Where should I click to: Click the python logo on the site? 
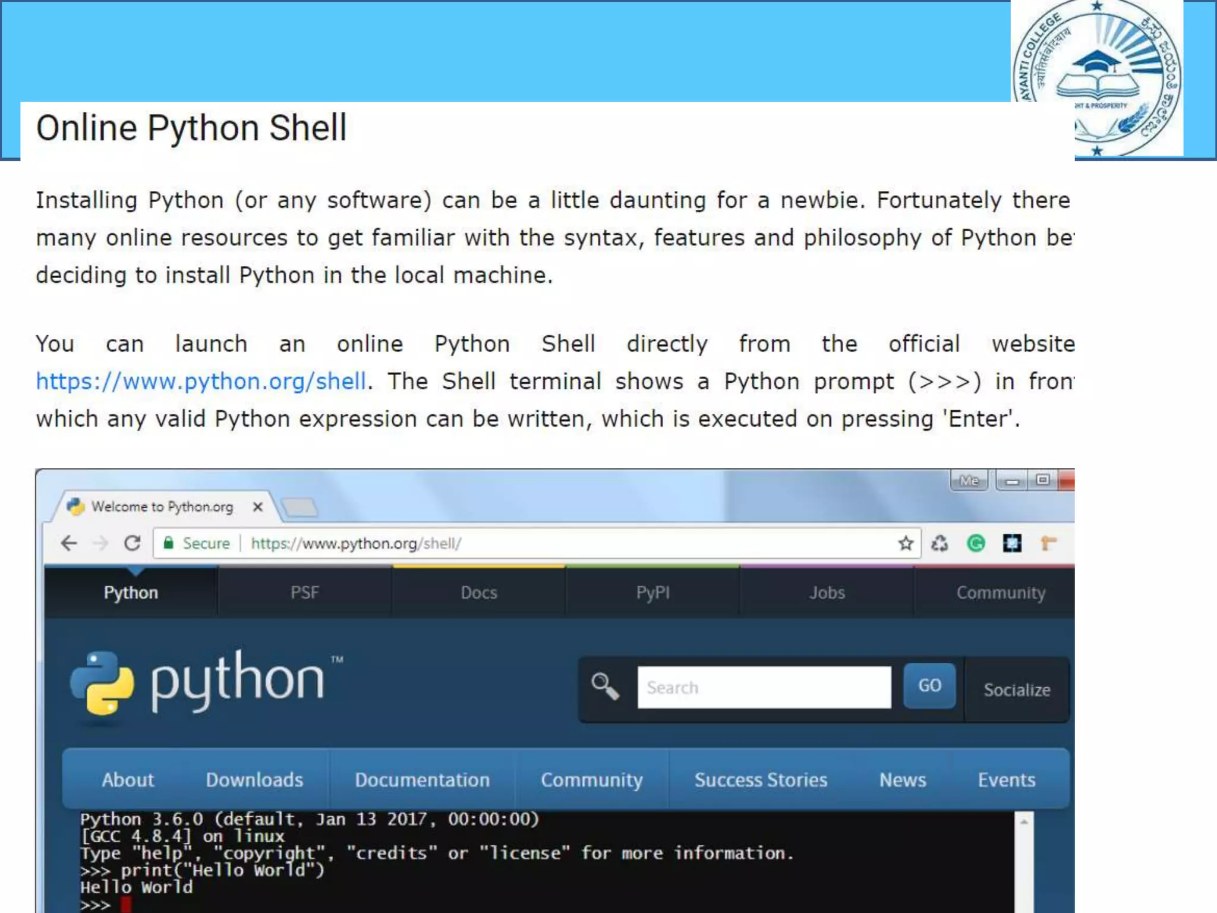click(x=199, y=682)
